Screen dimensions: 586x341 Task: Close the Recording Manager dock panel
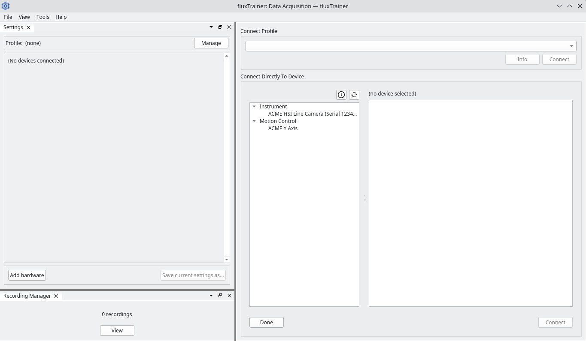point(229,296)
